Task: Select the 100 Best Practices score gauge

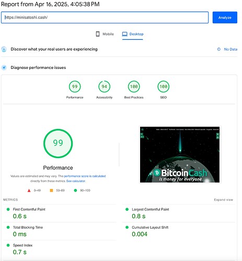Action: point(134,90)
